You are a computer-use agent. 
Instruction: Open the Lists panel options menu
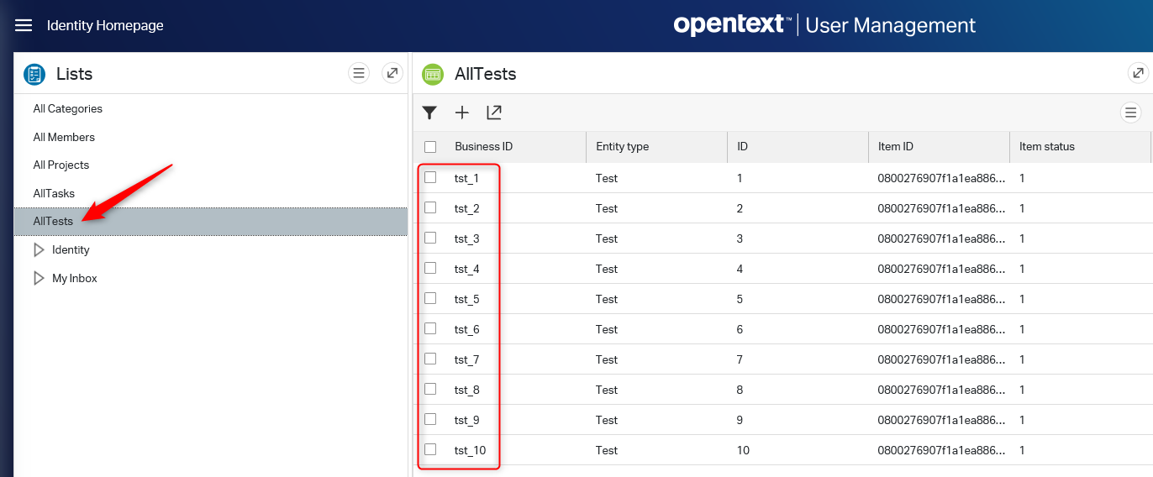(x=359, y=73)
